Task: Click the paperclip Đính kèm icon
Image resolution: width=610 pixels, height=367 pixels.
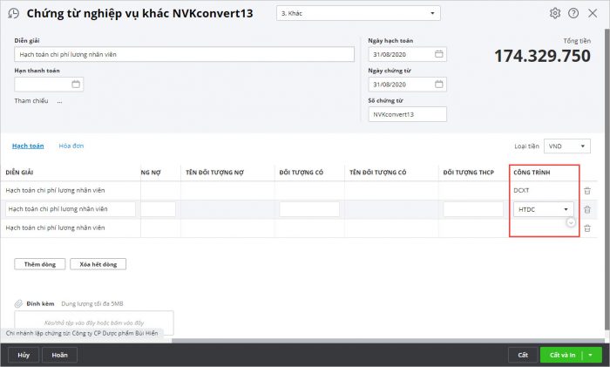Action: coord(18,303)
